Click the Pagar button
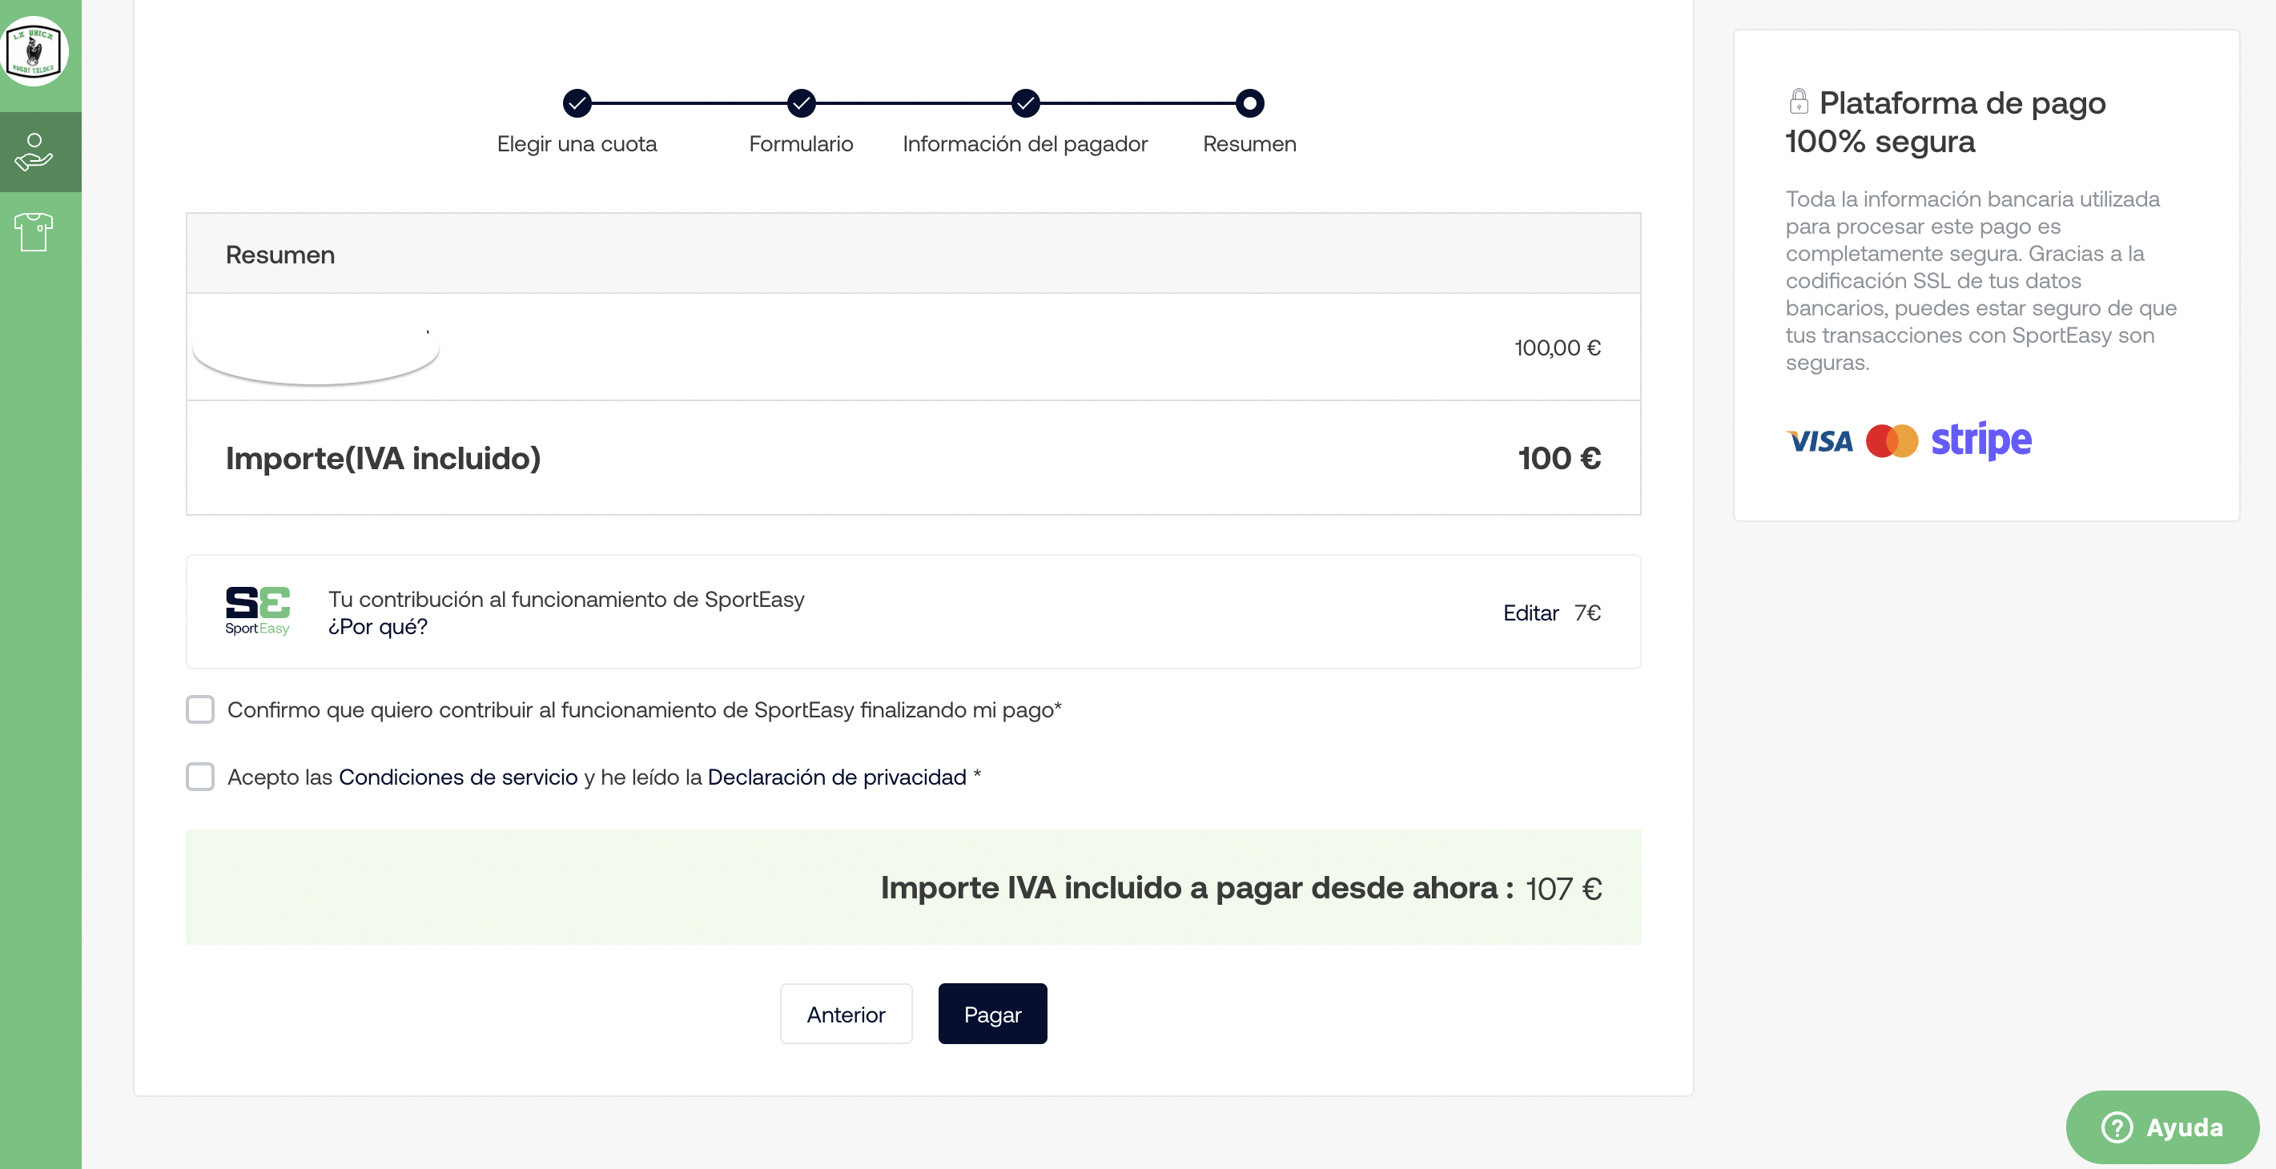This screenshot has height=1169, width=2276. coord(992,1014)
